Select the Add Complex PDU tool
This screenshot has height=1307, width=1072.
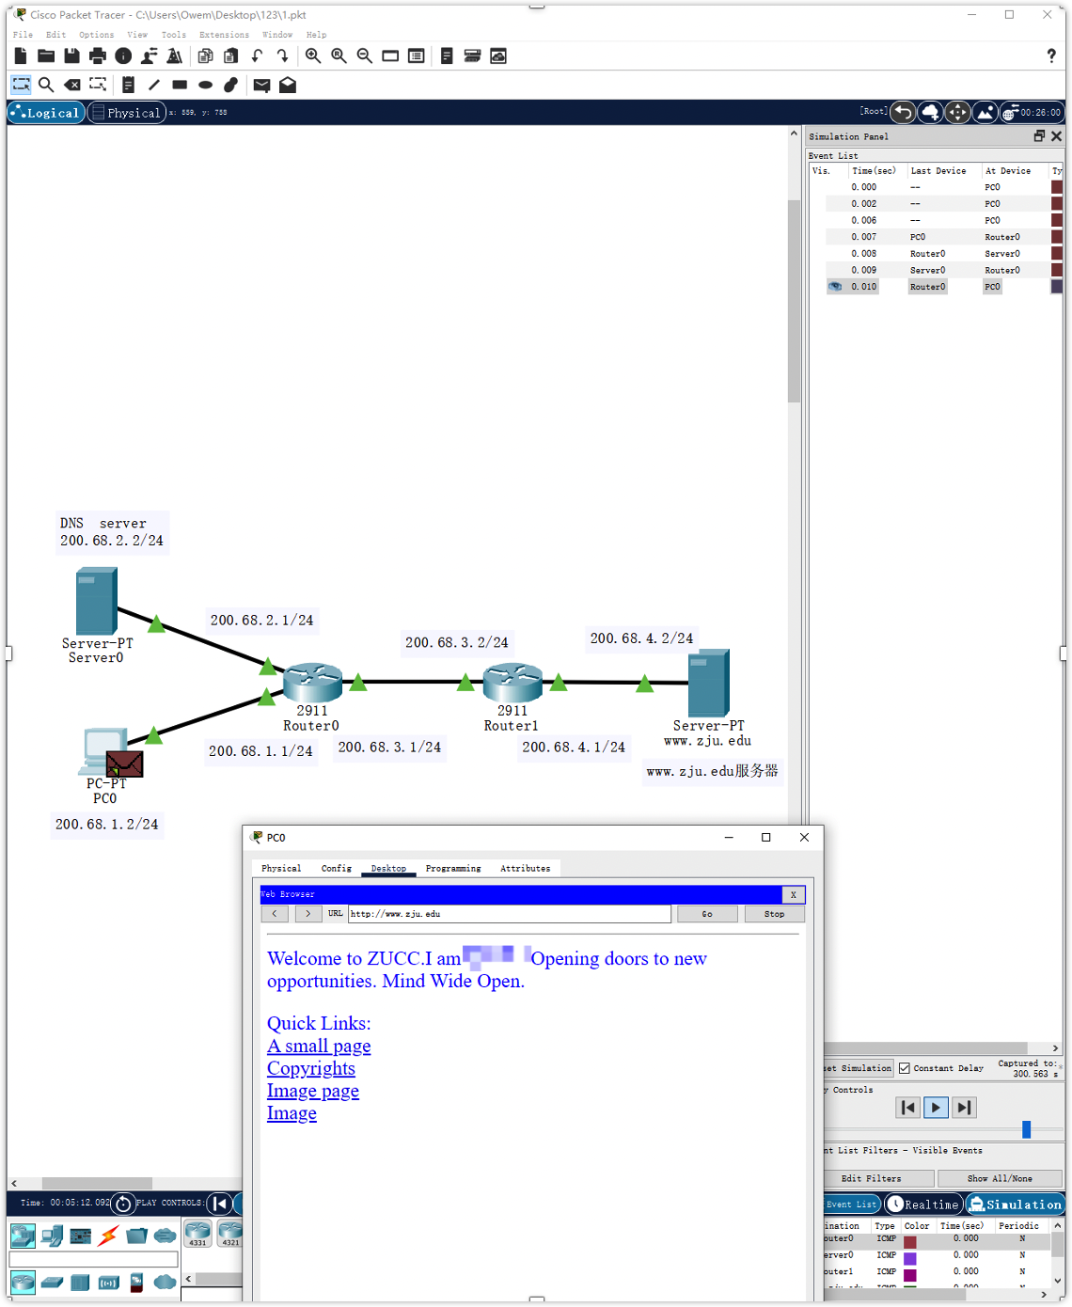pyautogui.click(x=288, y=85)
